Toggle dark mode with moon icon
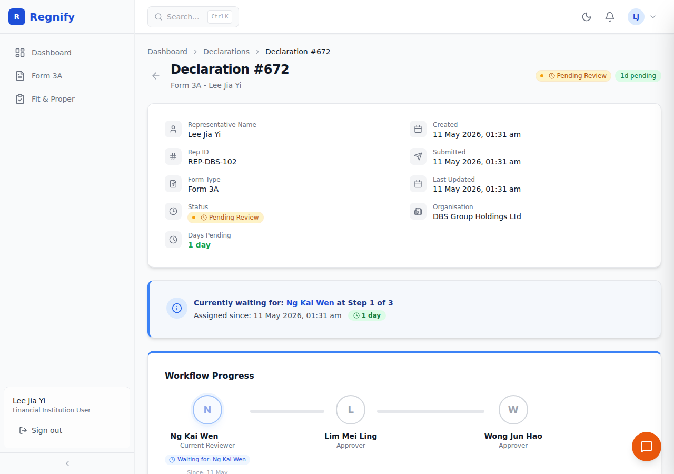The image size is (674, 474). pyautogui.click(x=587, y=17)
